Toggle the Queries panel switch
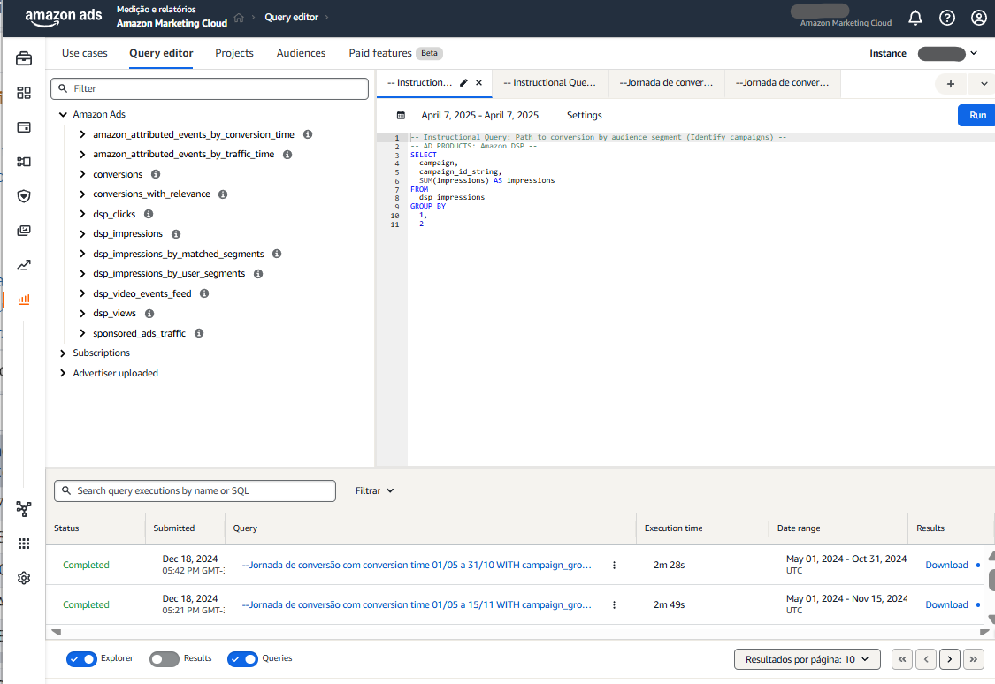 point(242,659)
